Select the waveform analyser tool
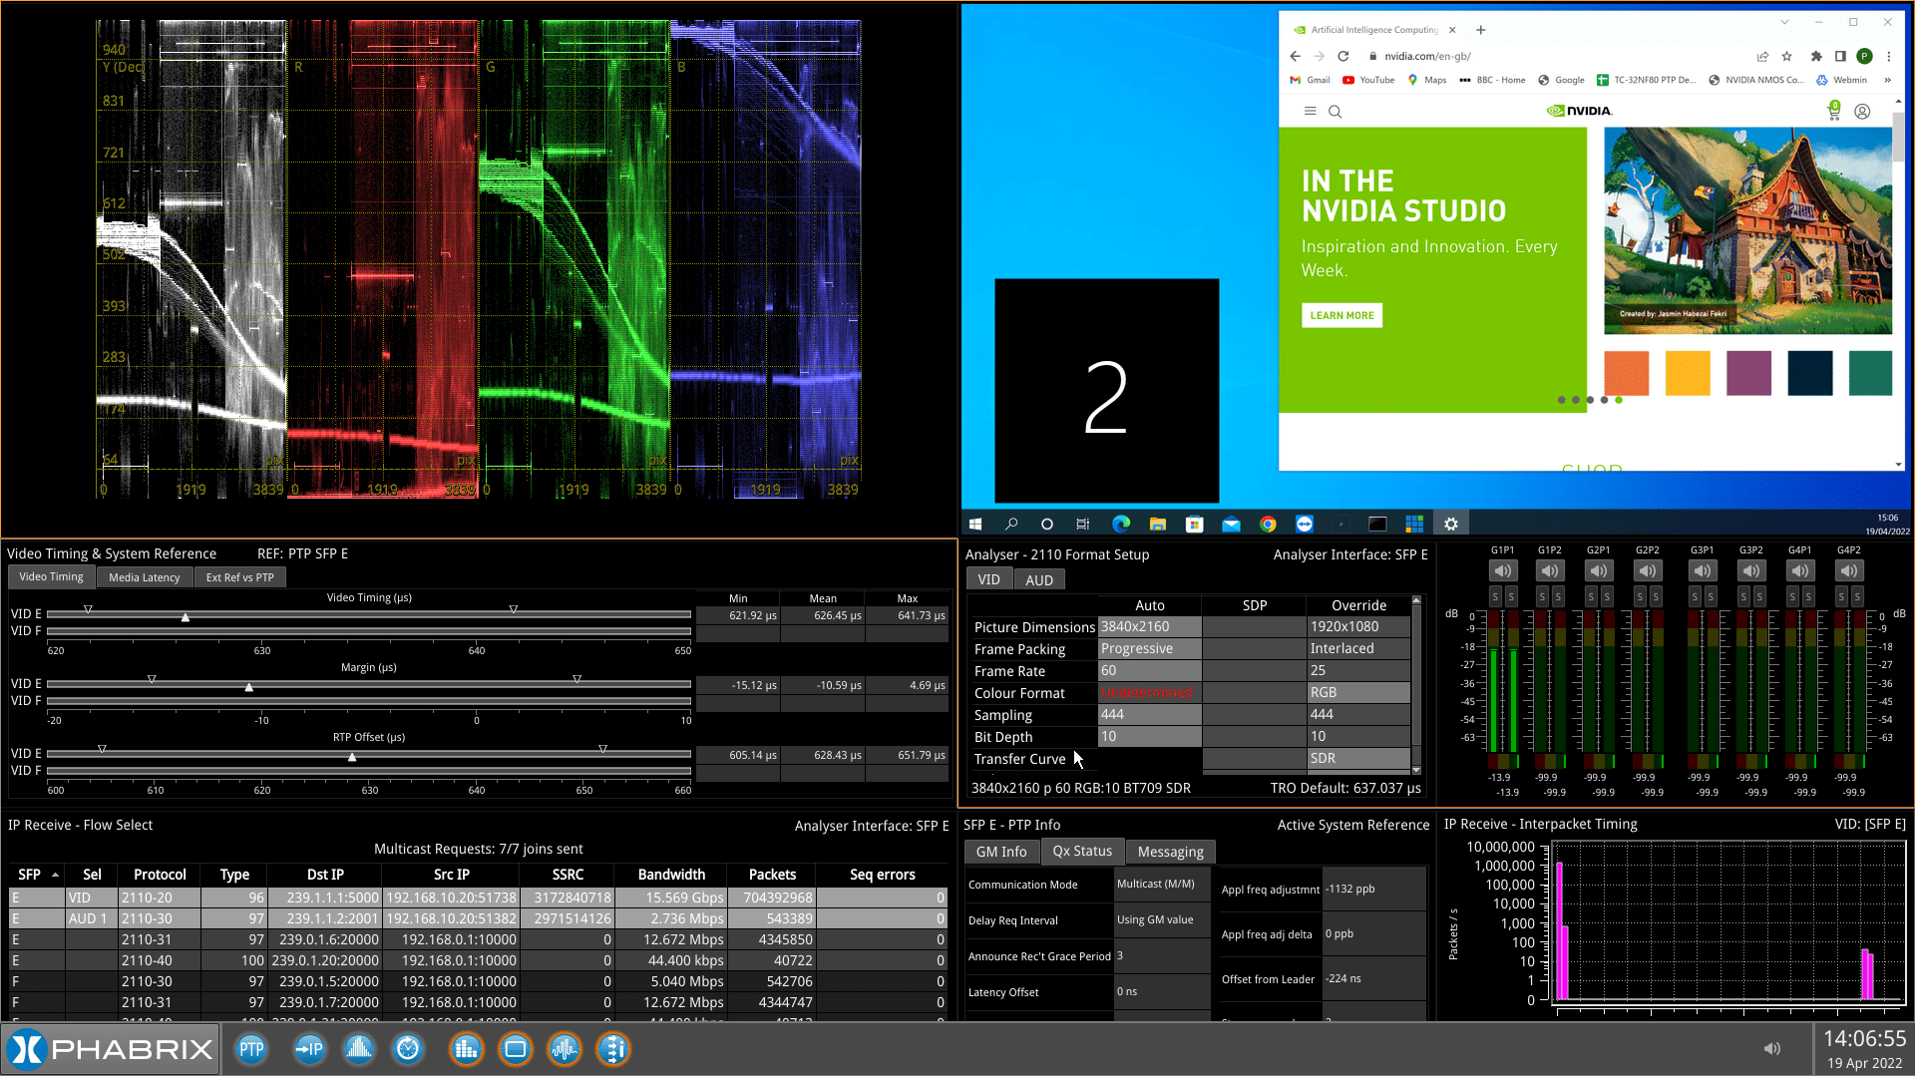Screen dimensions: 1915x1077 tap(564, 1049)
